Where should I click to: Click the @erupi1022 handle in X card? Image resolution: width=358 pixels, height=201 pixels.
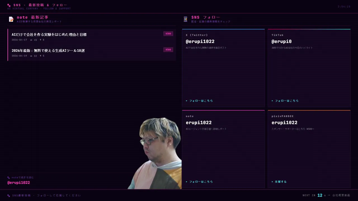point(200,41)
